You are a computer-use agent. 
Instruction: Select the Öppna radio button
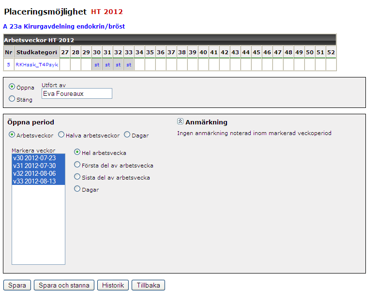click(12, 86)
